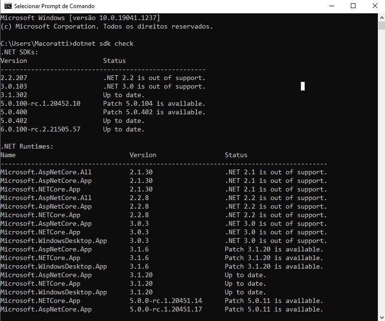Click SDK version 5.0.100-rc.1.20452.10
The image size is (385, 321).
40,103
